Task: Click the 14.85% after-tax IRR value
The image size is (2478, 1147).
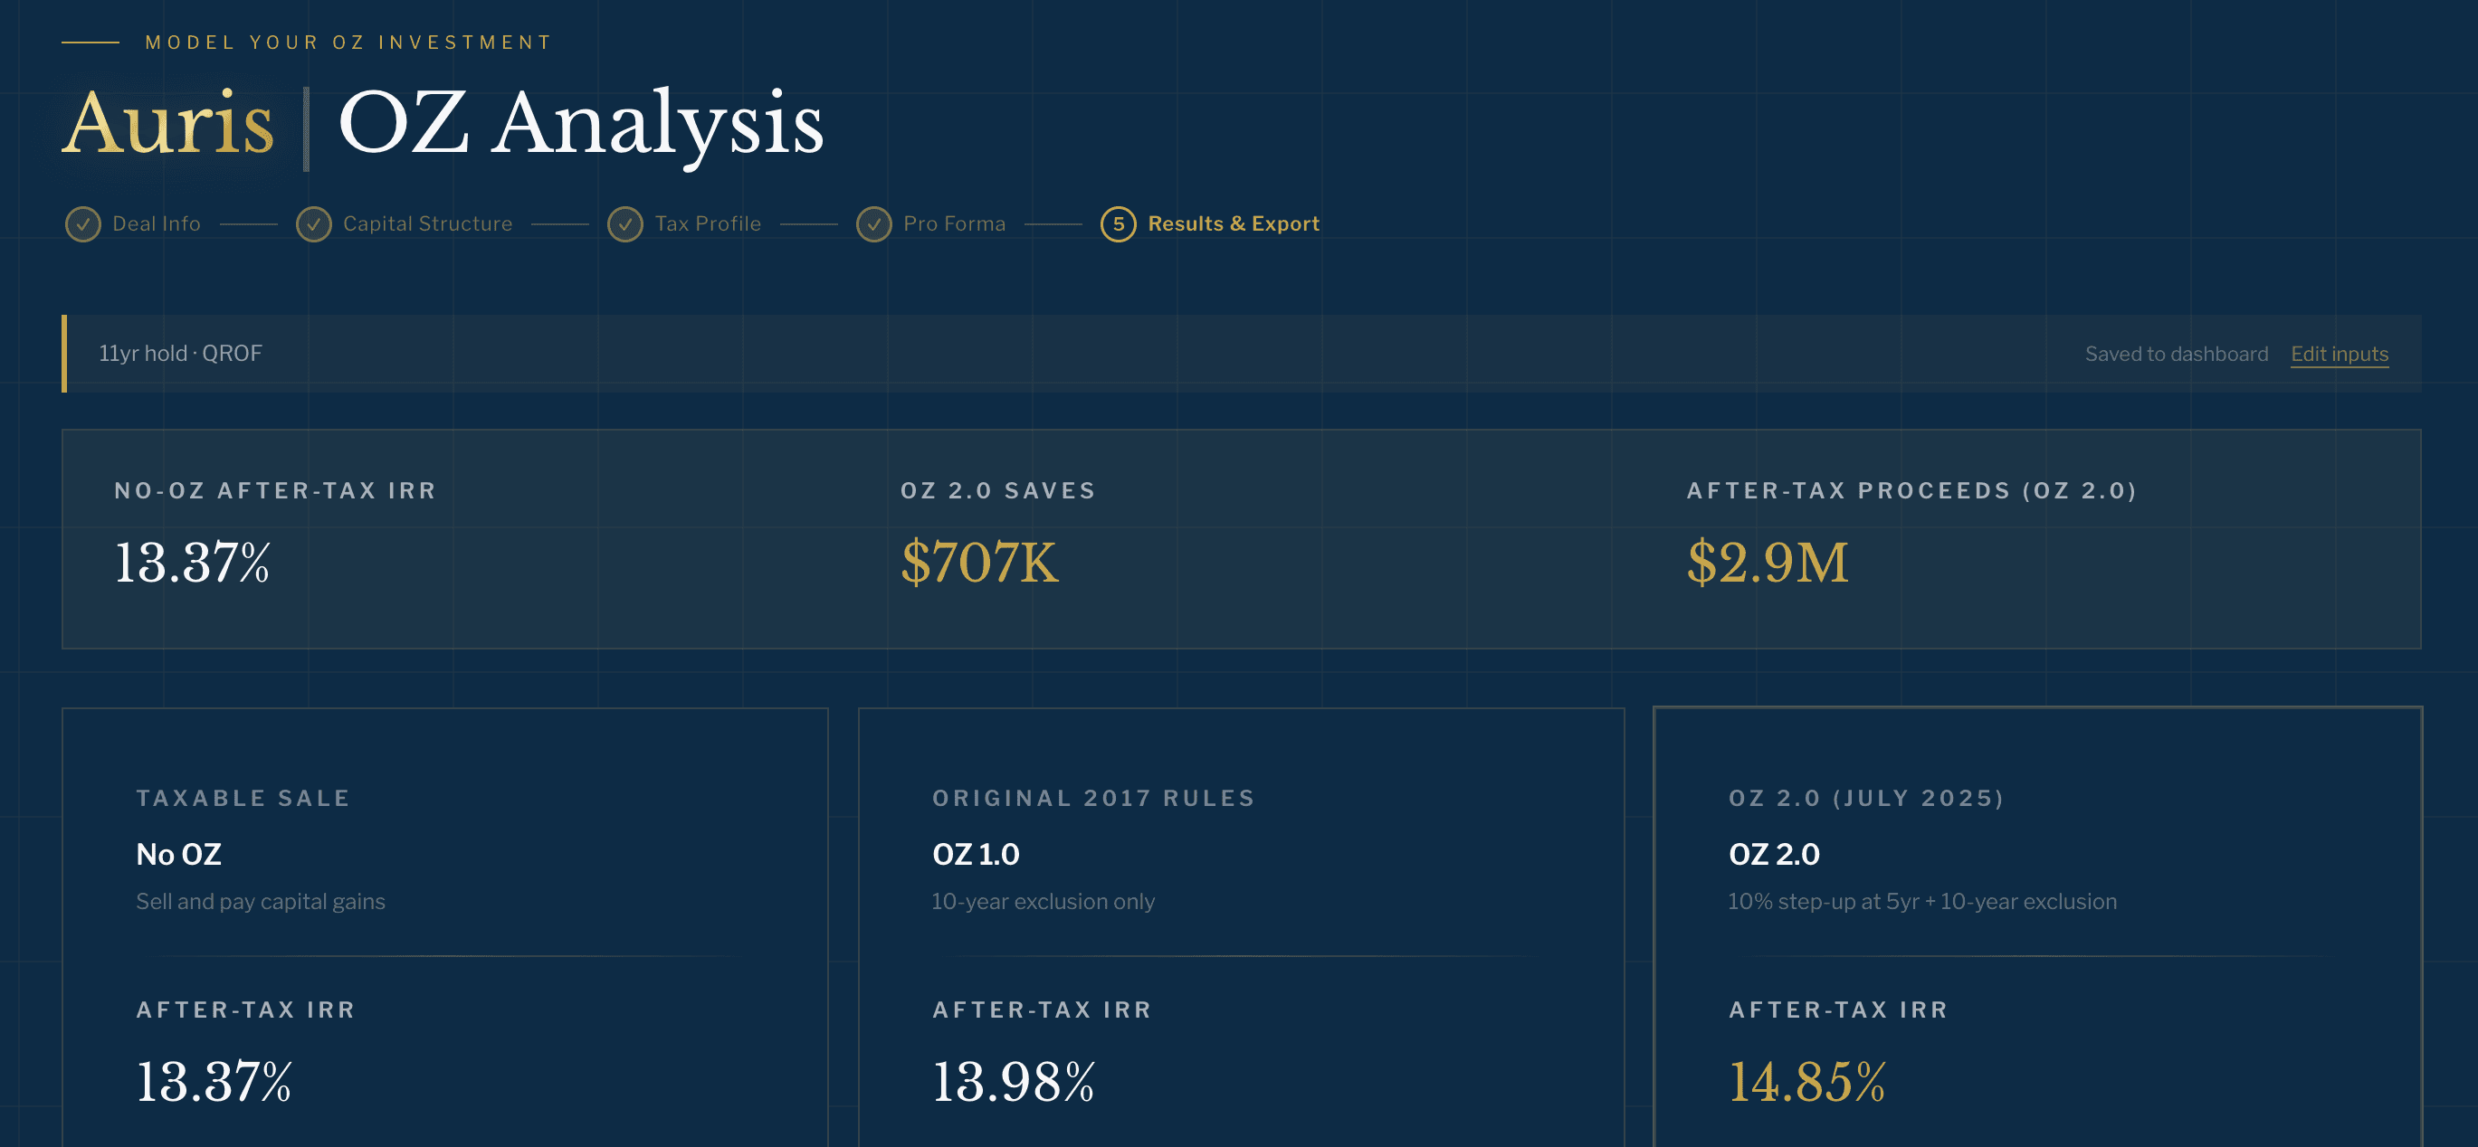Action: pos(1806,1082)
